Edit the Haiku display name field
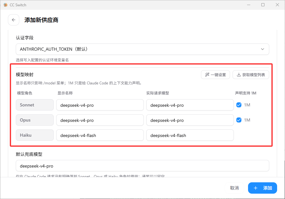This screenshot has height=199, width=285. 100,135
